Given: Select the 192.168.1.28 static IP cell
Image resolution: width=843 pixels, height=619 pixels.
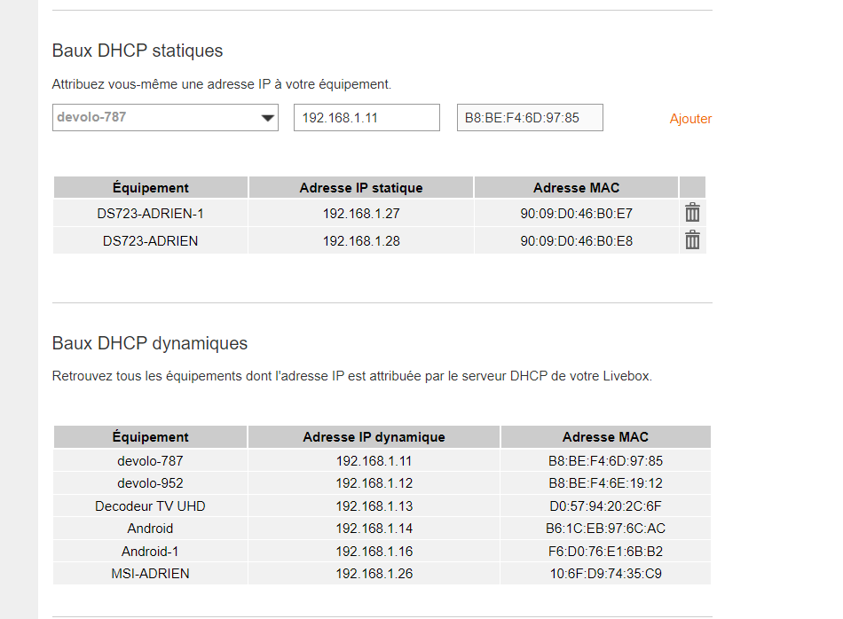Looking at the screenshot, I should 361,240.
